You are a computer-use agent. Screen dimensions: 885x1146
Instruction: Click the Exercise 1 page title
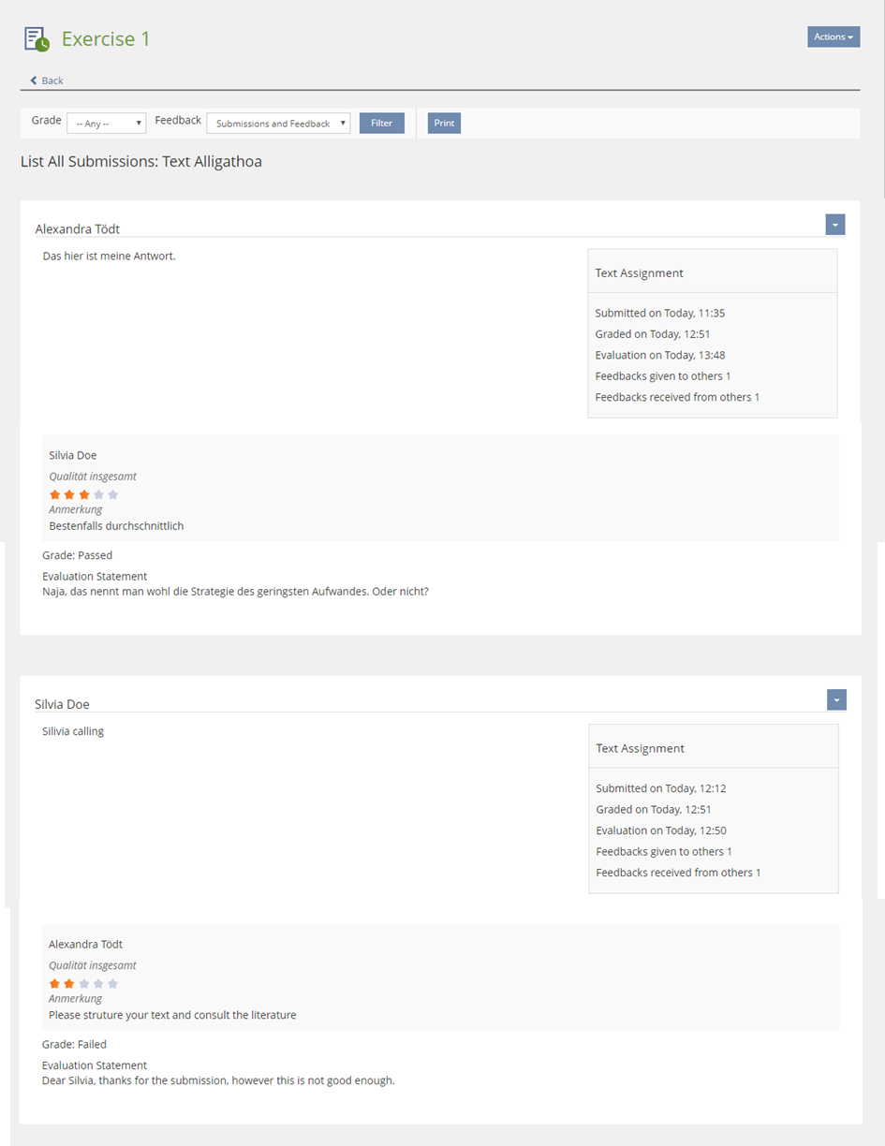[x=106, y=39]
